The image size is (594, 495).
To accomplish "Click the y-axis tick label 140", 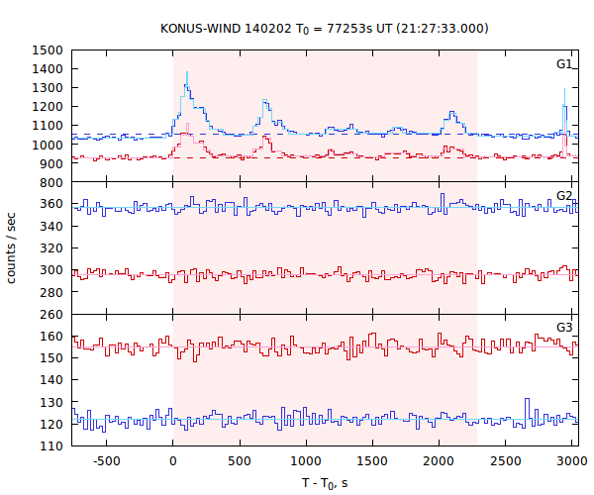I will point(51,380).
